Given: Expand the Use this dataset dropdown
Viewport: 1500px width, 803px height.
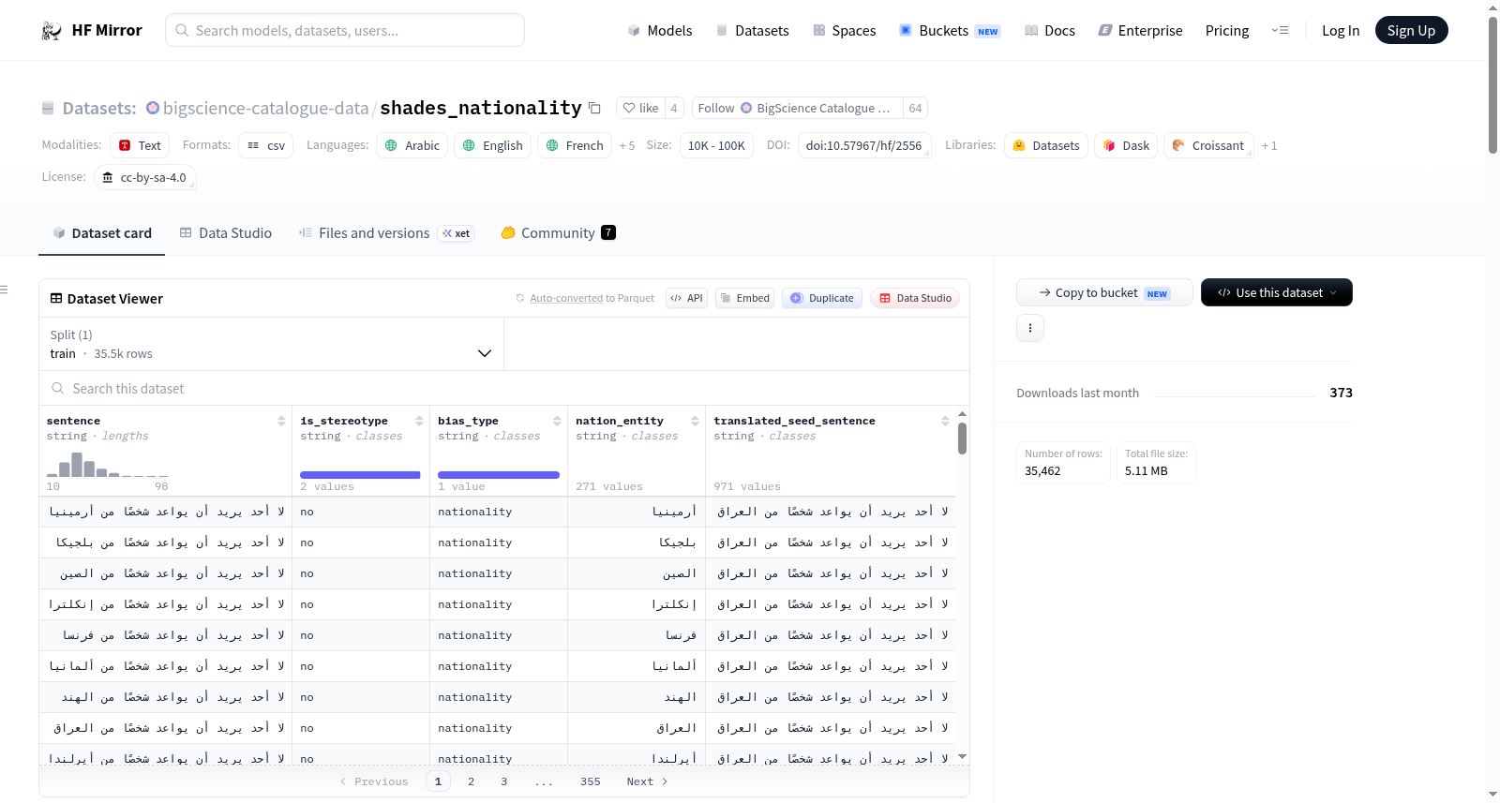Looking at the screenshot, I should click(x=1277, y=292).
